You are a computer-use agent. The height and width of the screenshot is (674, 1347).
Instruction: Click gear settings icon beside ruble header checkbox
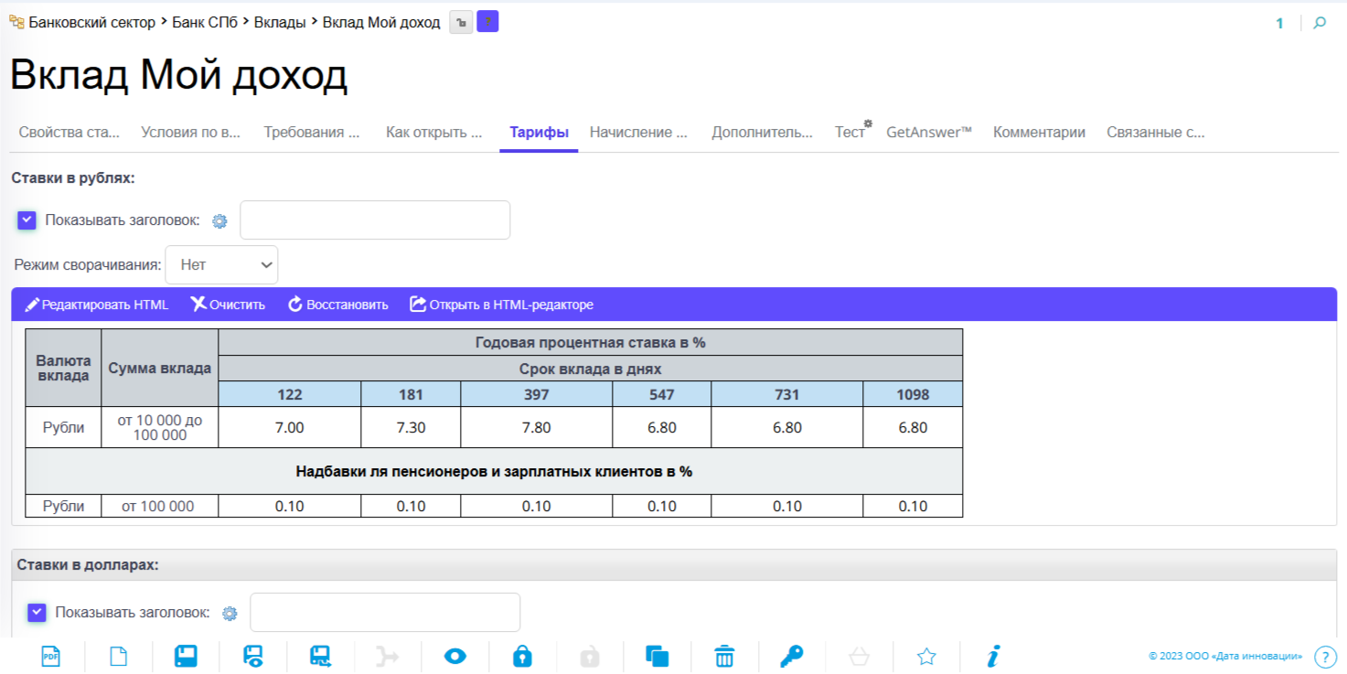(x=219, y=220)
